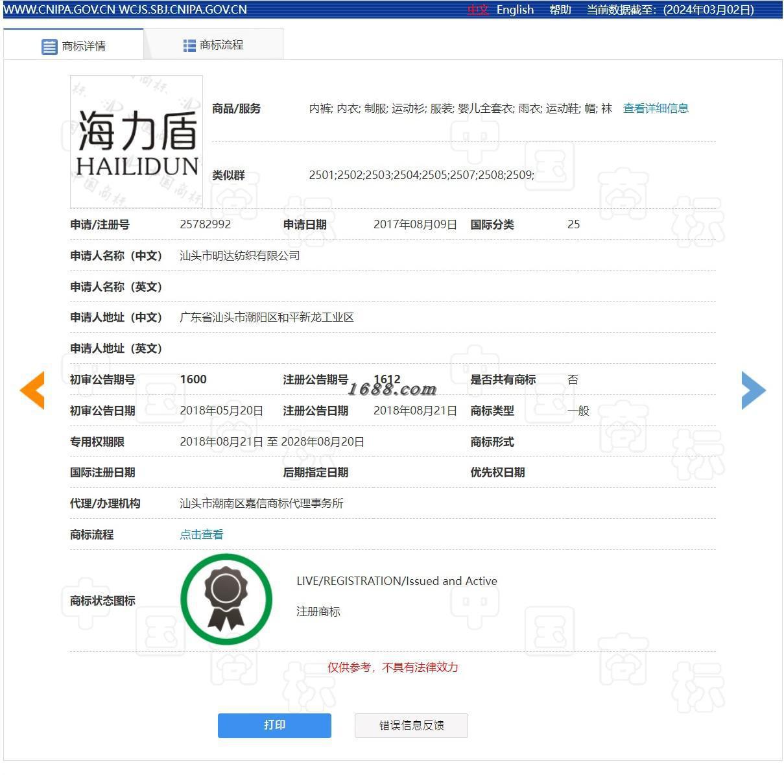
Task: Click the data cutoff date 2024年03月02日
Action: click(709, 10)
